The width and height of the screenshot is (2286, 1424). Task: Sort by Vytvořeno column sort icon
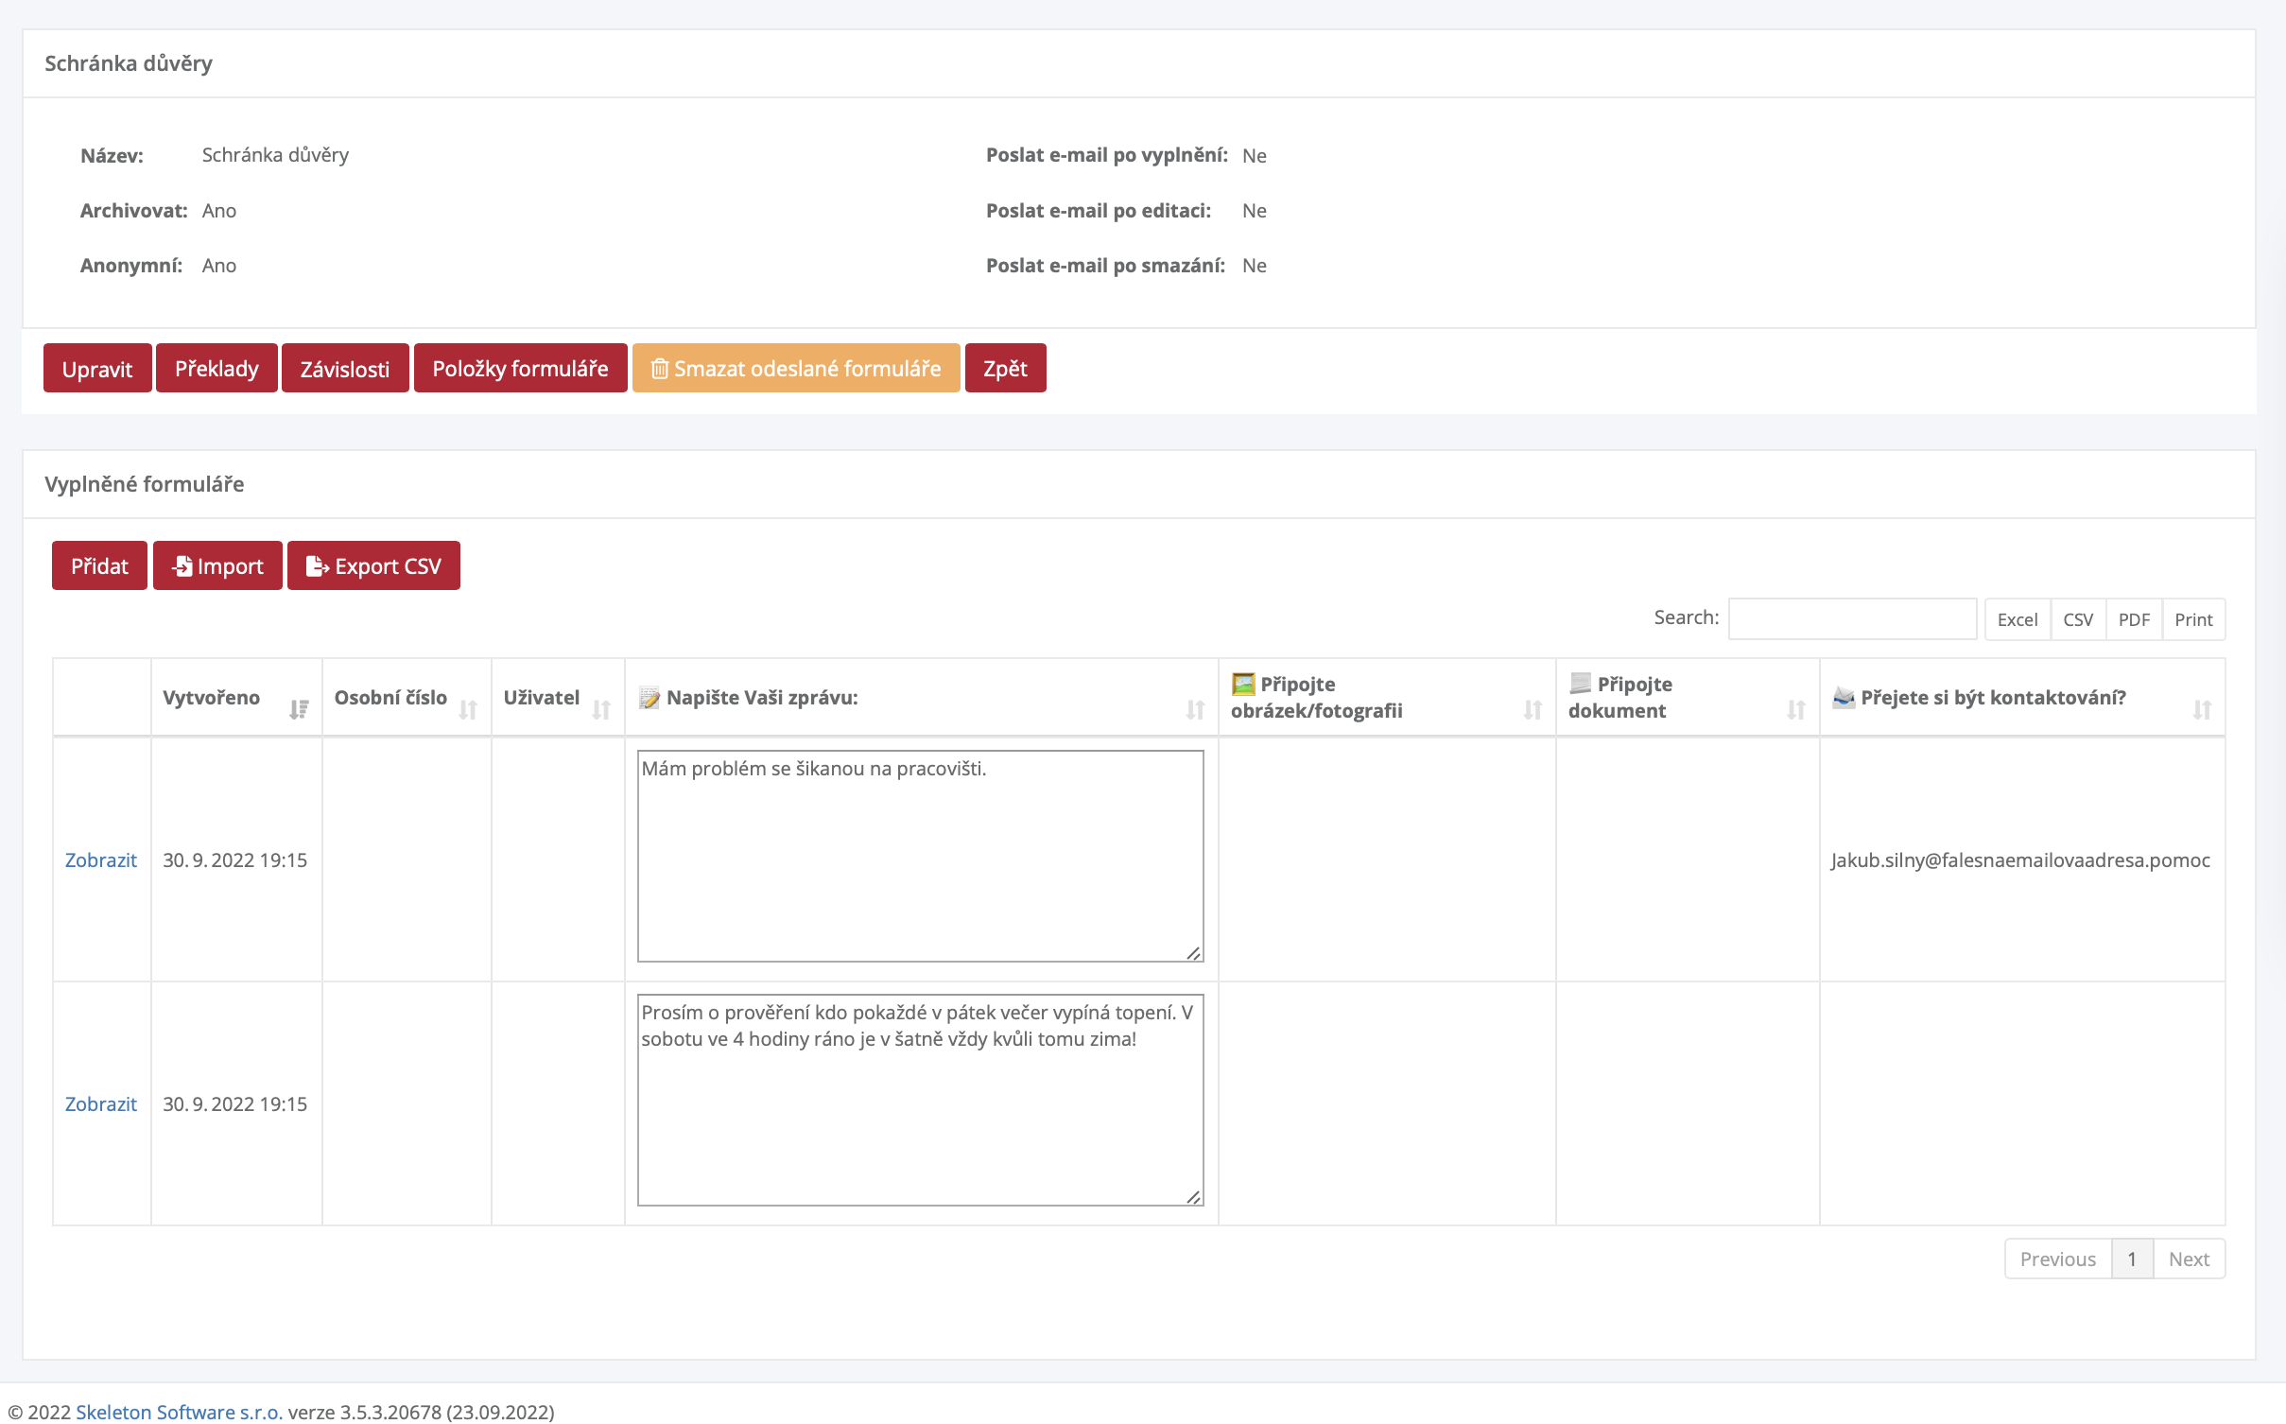click(299, 709)
